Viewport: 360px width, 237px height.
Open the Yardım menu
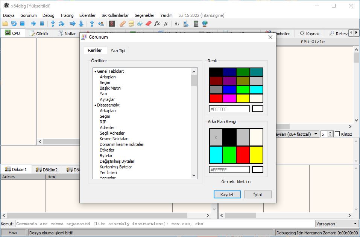166,15
